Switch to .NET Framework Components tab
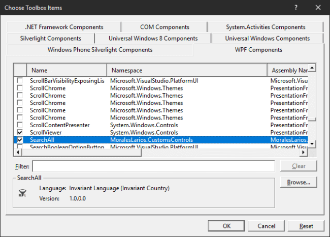330x237 pixels. [63, 27]
